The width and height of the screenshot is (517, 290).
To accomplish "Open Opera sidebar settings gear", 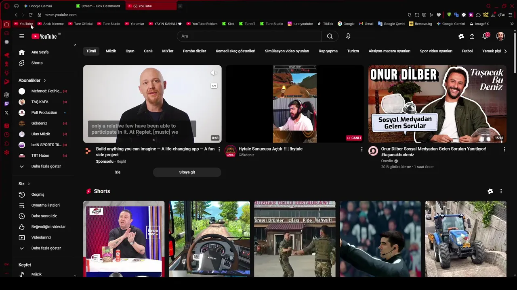I will (6, 152).
